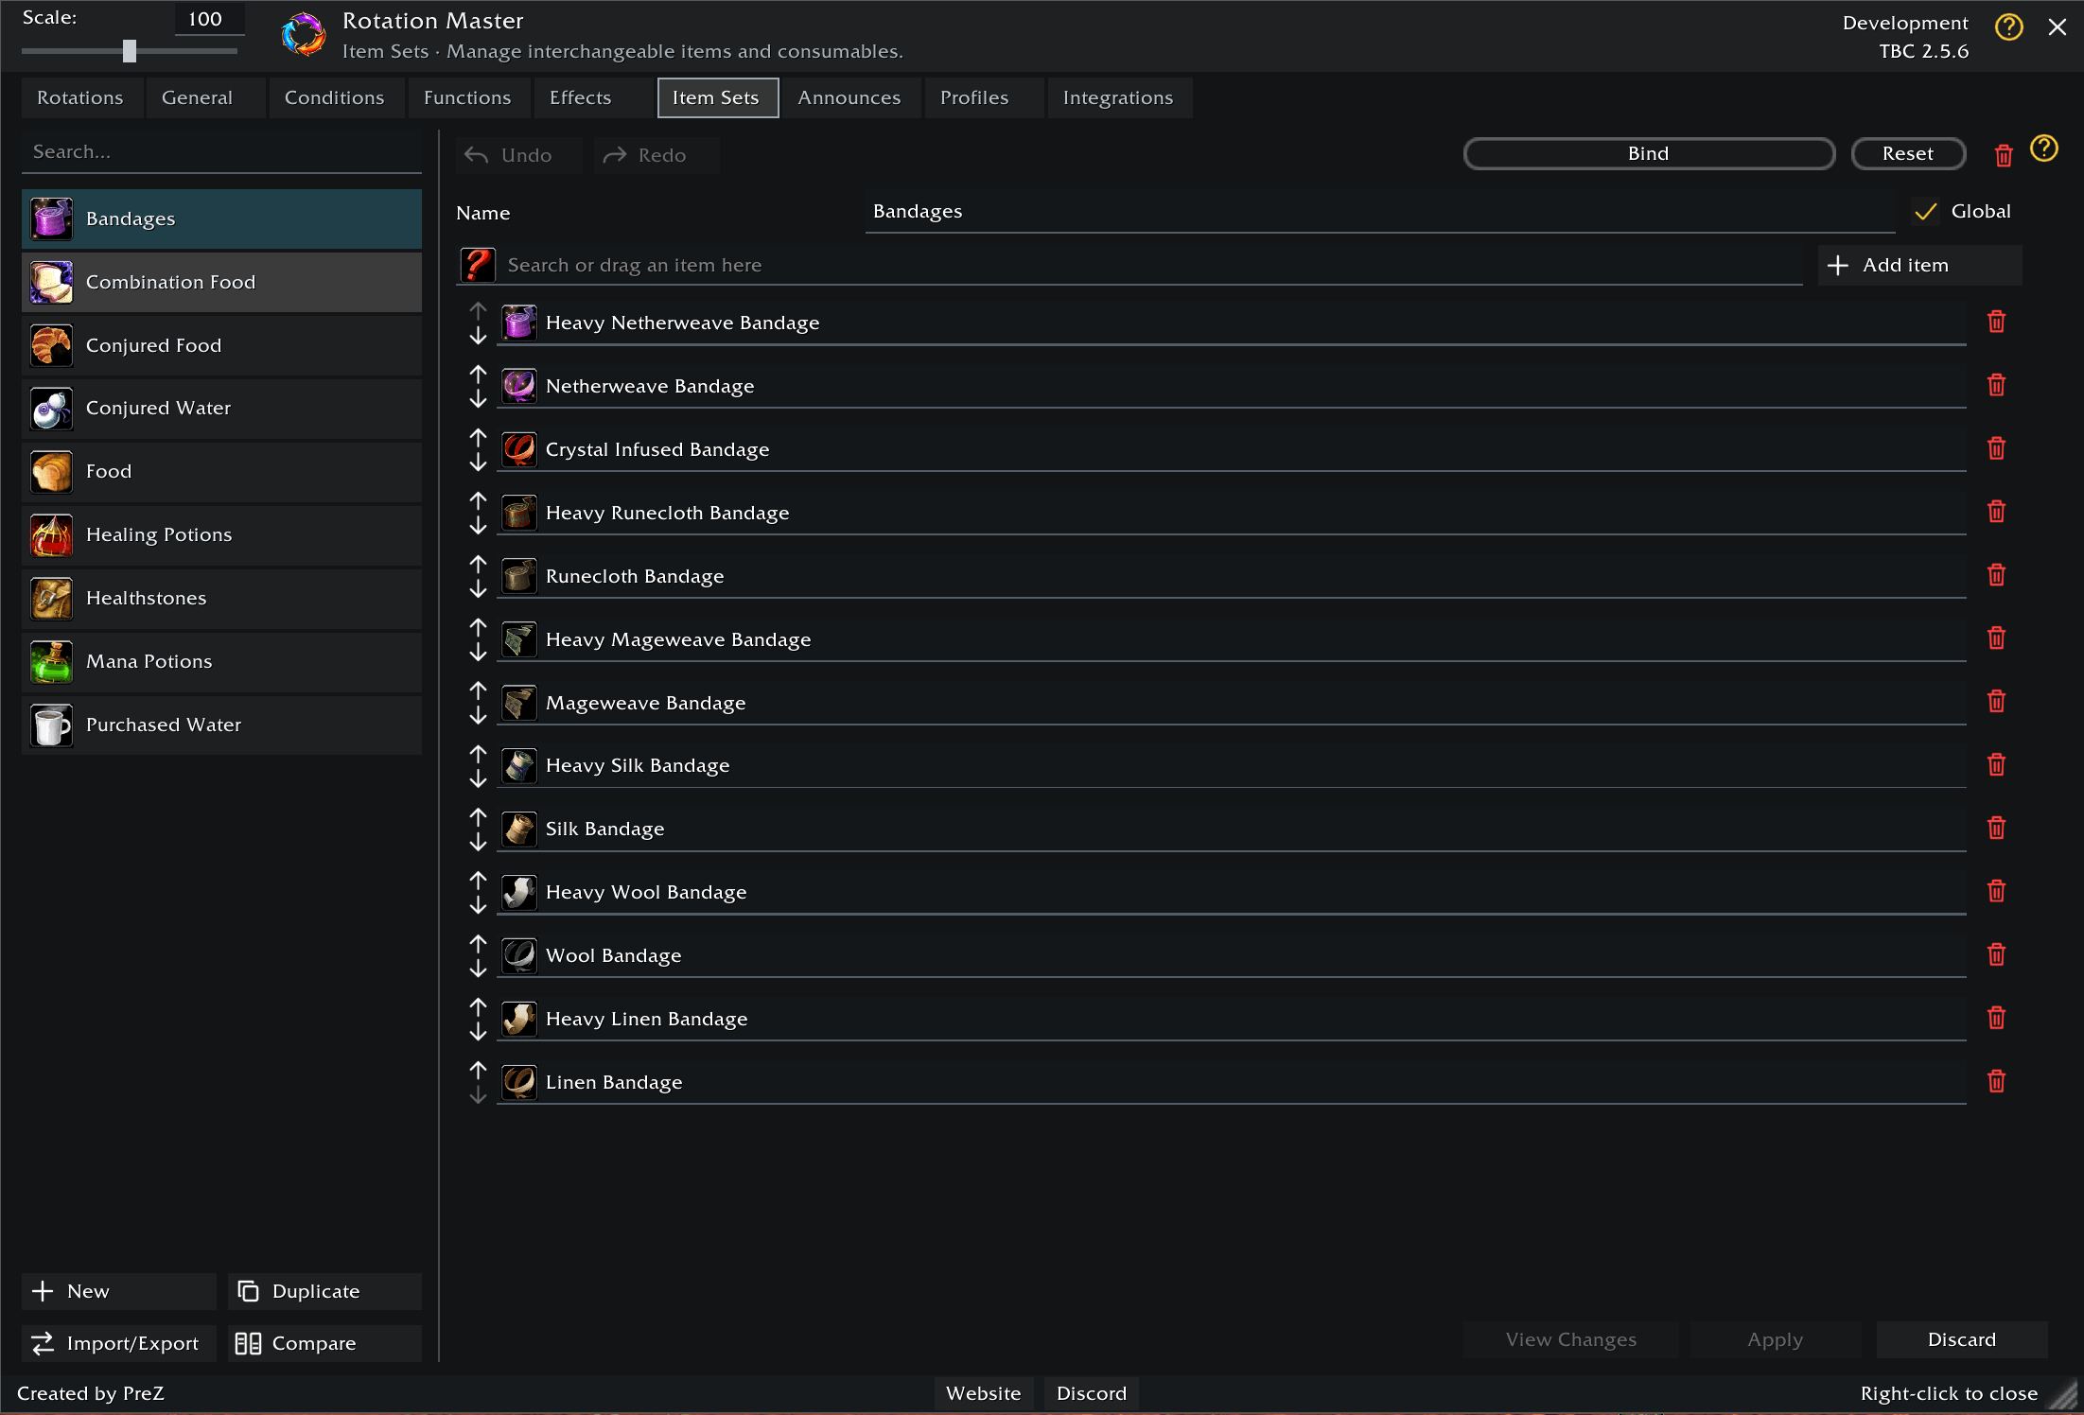Click the item sets Search field
The width and height of the screenshot is (2084, 1415).
click(221, 152)
